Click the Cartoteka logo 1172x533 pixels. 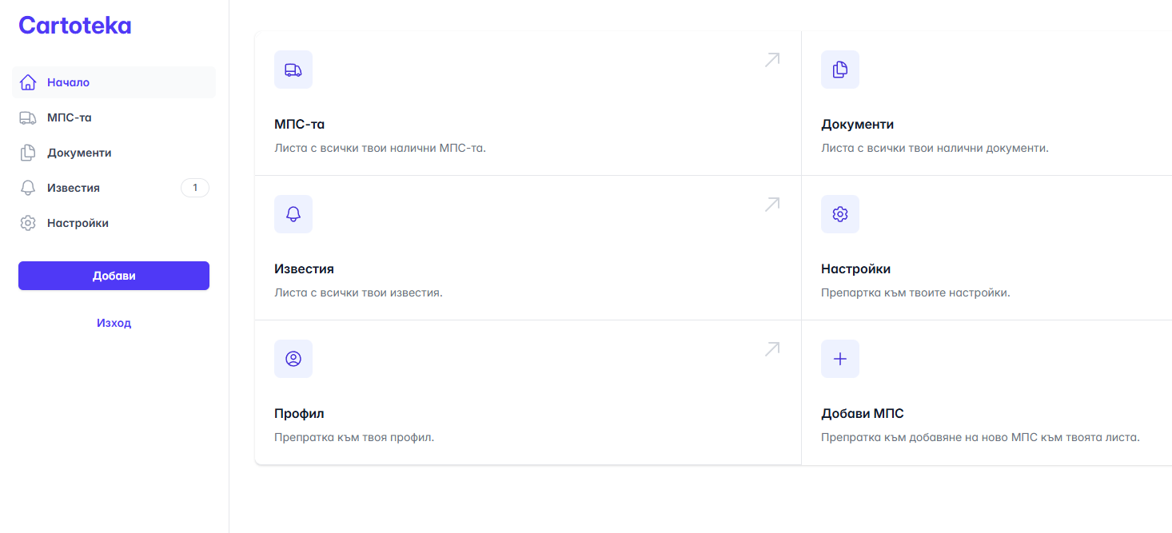[x=75, y=26]
